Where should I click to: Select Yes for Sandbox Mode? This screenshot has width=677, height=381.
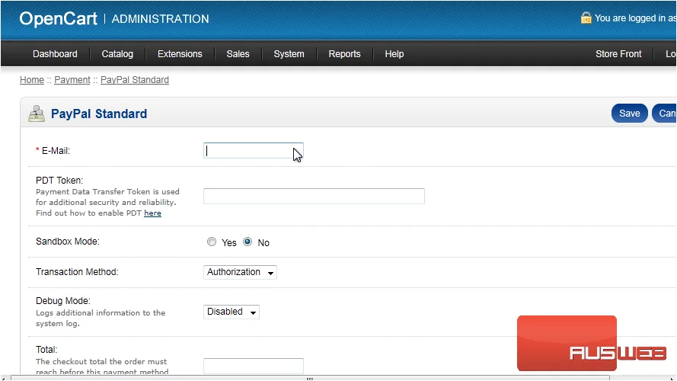point(212,242)
